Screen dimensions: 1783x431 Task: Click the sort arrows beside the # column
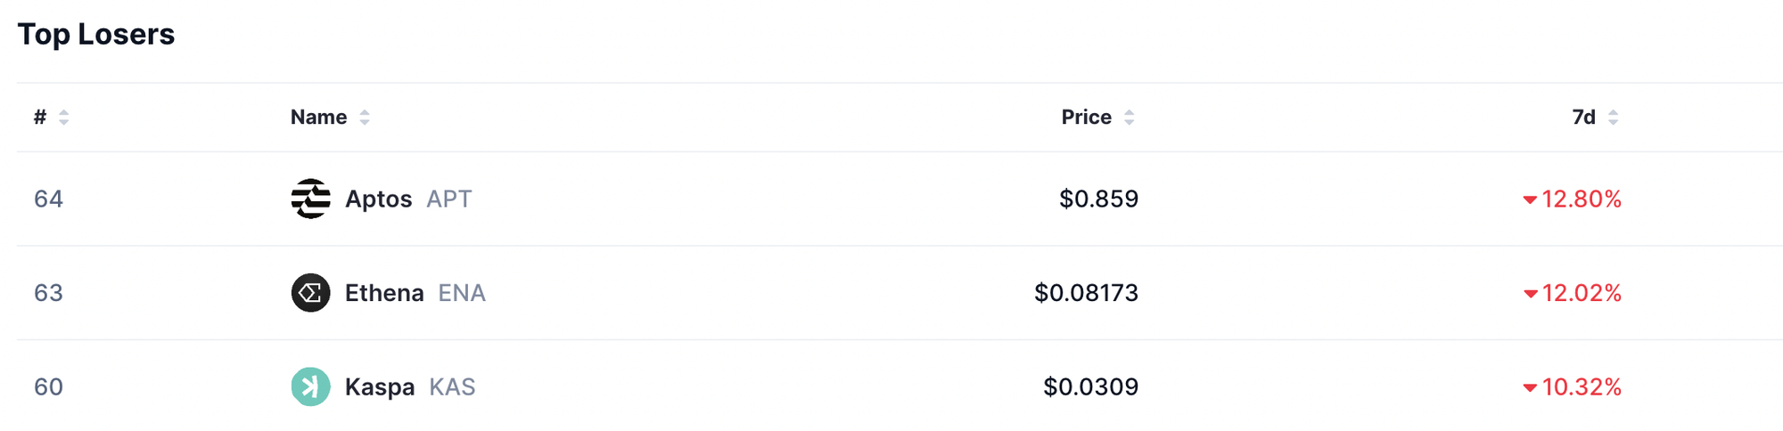63,118
